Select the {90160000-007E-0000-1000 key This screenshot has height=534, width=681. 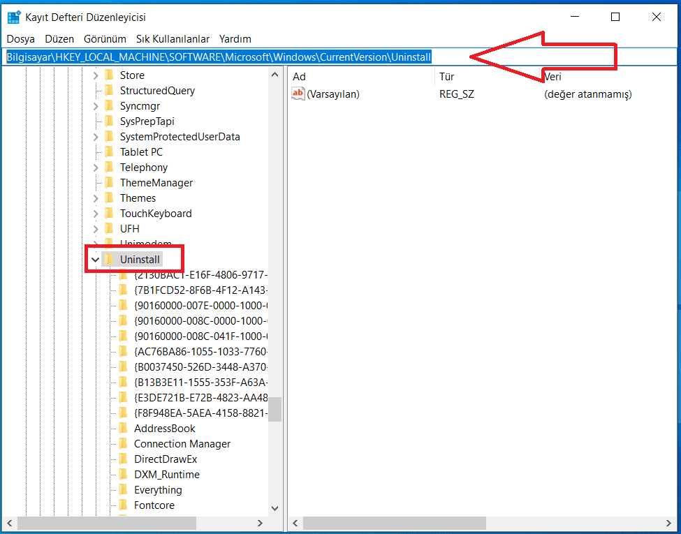200,306
